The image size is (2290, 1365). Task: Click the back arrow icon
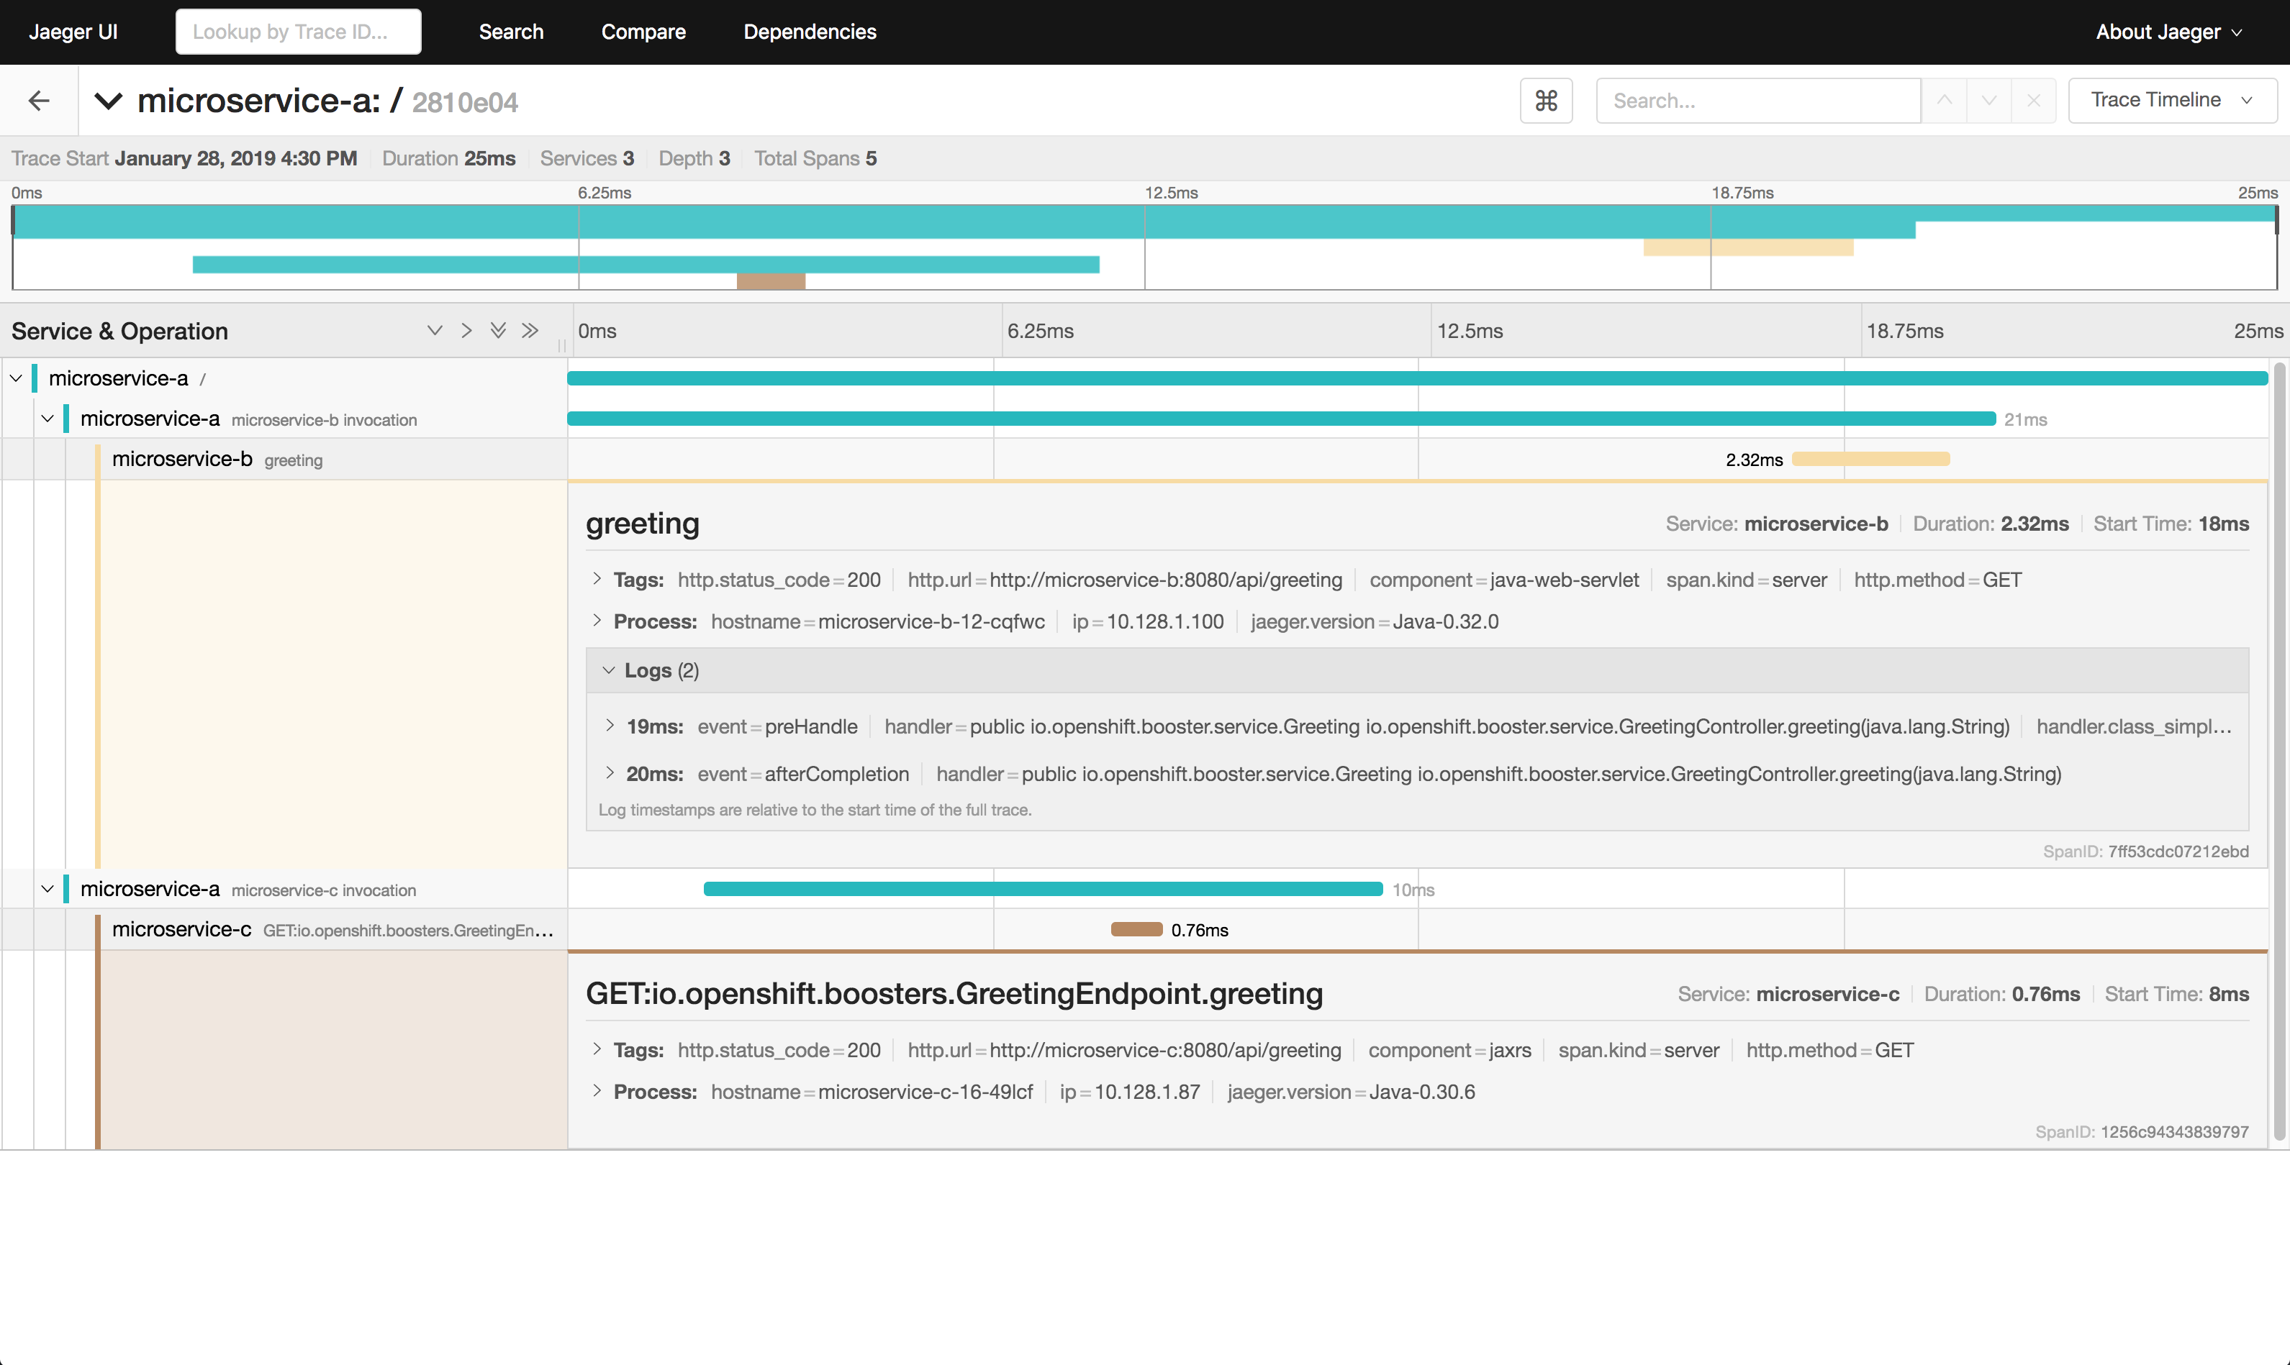click(x=39, y=100)
